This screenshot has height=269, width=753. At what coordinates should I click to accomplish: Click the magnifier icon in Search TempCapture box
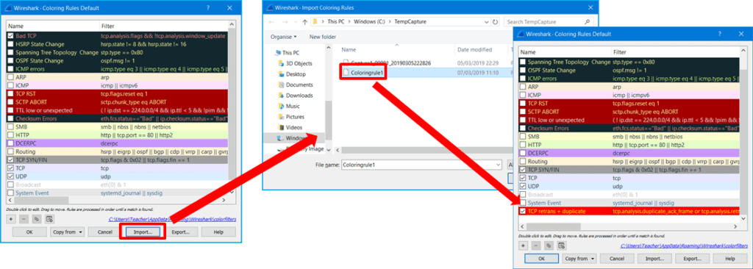[x=587, y=22]
